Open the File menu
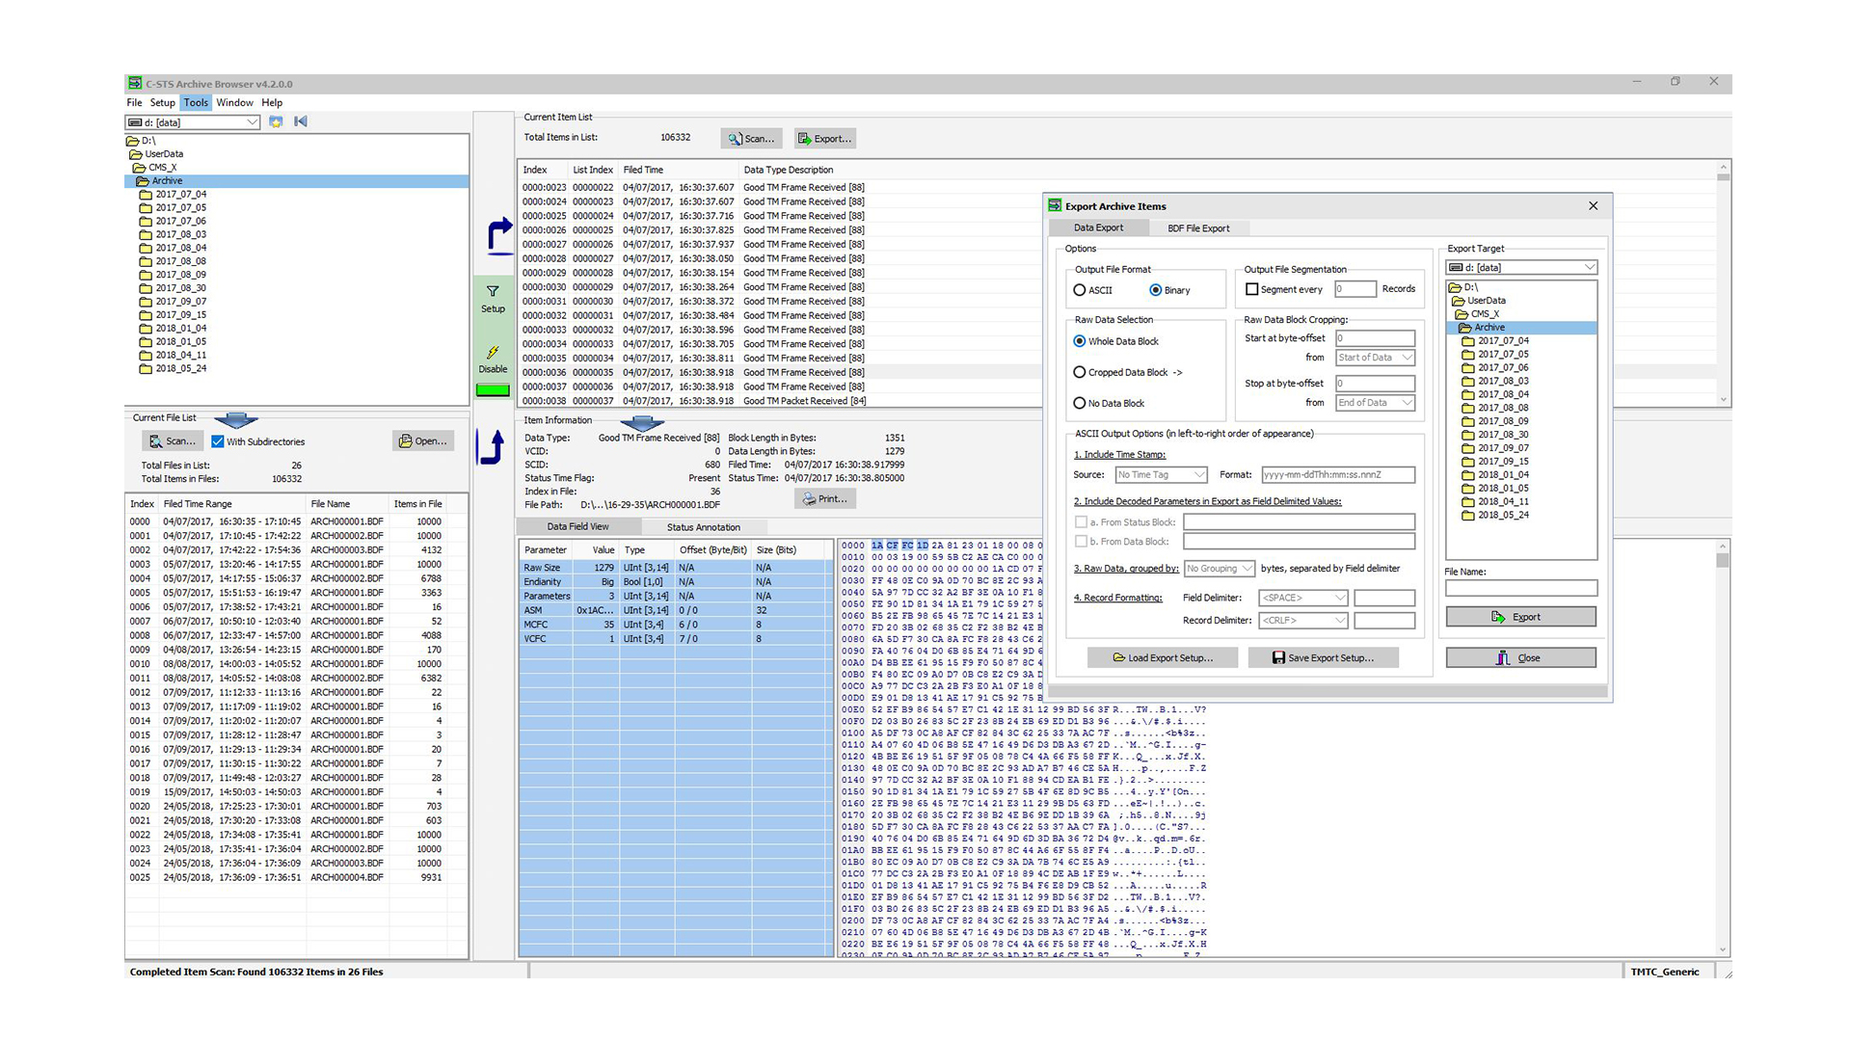This screenshot has width=1851, height=1041. 134,102
